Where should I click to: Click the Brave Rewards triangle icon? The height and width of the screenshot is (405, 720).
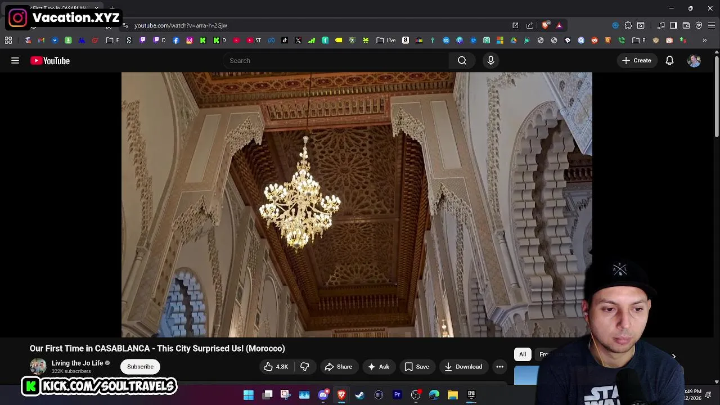(x=559, y=25)
